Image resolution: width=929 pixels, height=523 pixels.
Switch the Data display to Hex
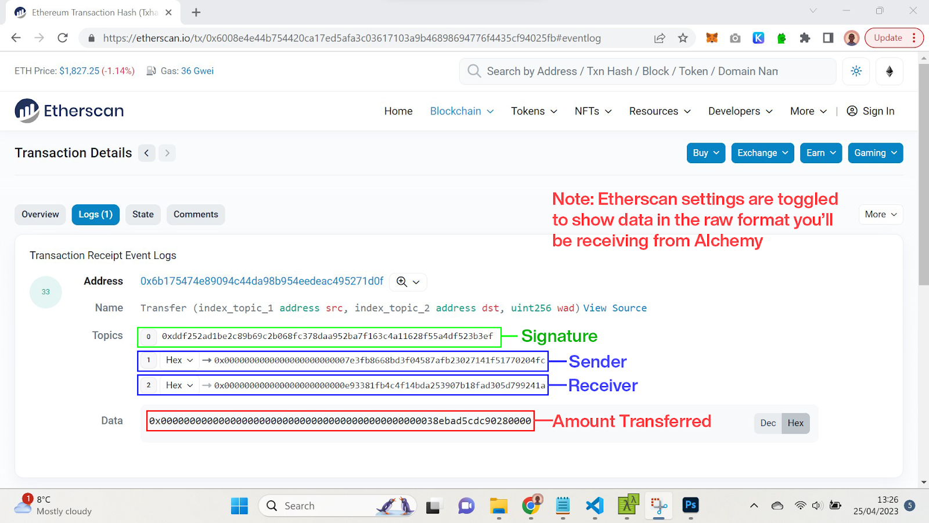click(795, 423)
